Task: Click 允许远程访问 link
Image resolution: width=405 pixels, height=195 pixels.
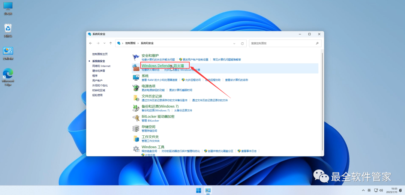Action: 193,80
